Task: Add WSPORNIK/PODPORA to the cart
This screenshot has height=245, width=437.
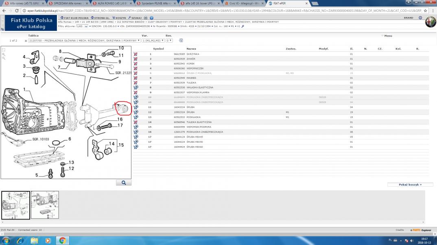Action: coord(136,127)
